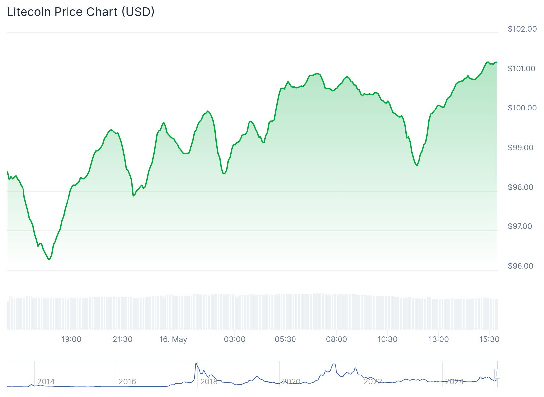Viewport: 544px width, 397px height.
Task: Select 2022 in the history navigator
Action: (373, 382)
